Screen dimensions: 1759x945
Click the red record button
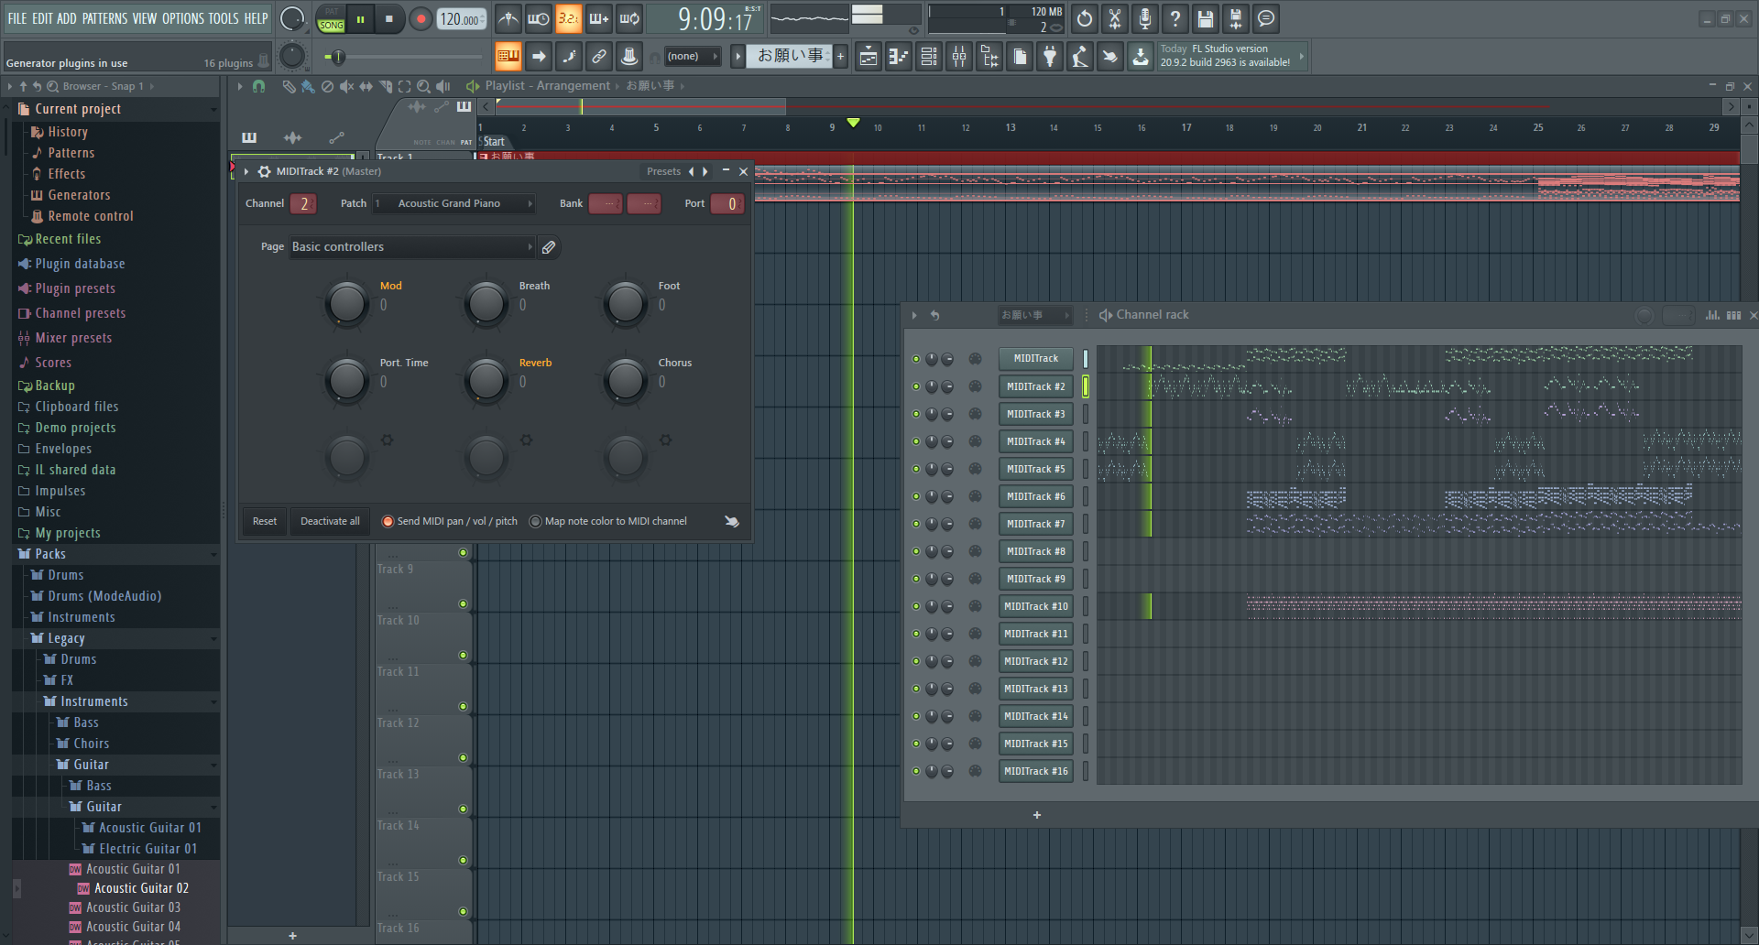click(421, 19)
